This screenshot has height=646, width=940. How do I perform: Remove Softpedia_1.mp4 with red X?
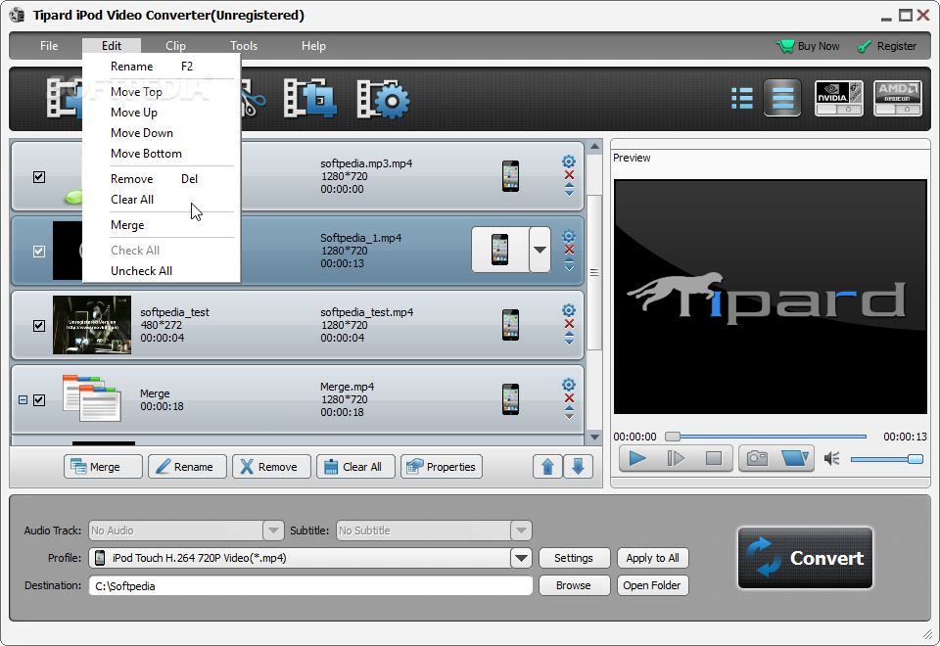pyautogui.click(x=569, y=250)
